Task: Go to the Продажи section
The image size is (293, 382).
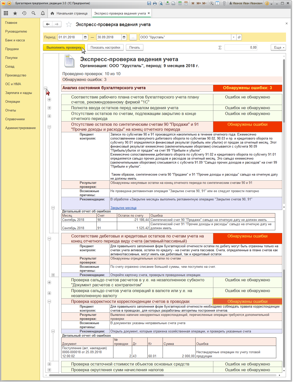Action: [x=12, y=49]
